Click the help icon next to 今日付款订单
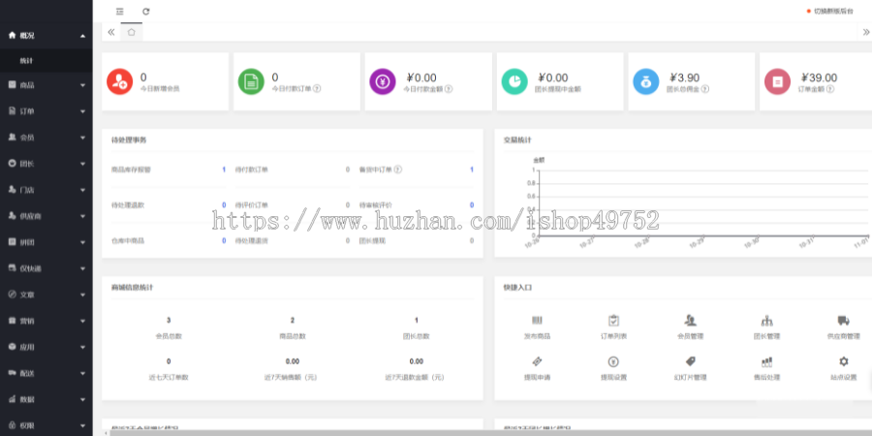 click(x=317, y=88)
